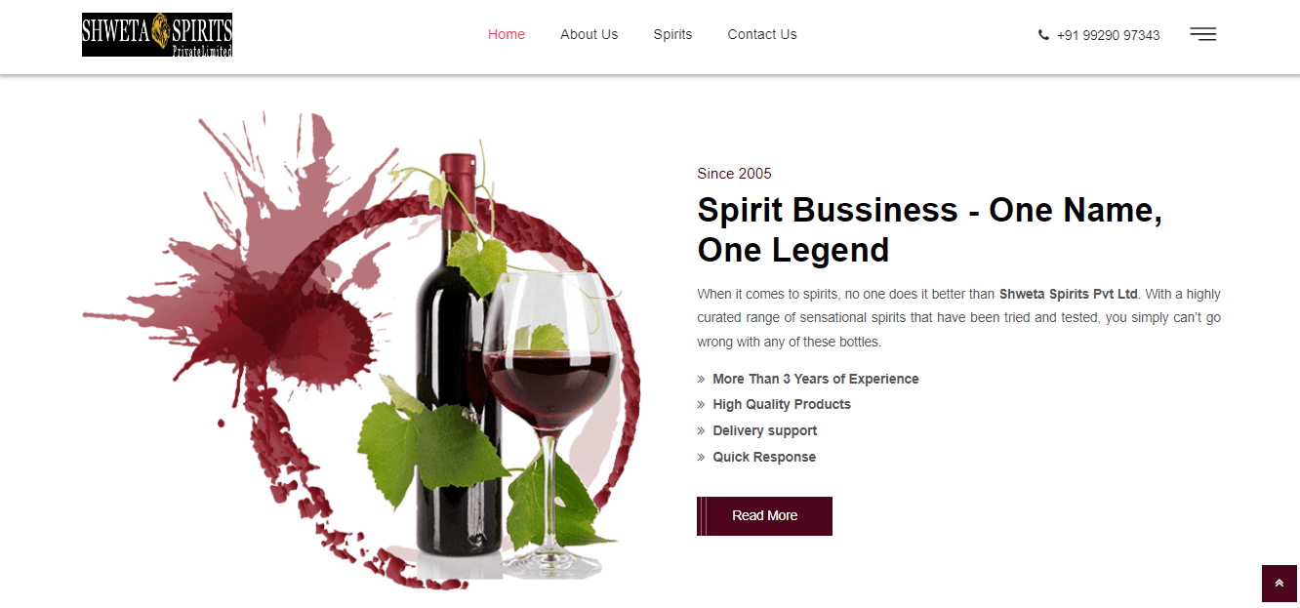The image size is (1300, 608).
Task: Open the Spirits menu item
Action: pyautogui.click(x=672, y=34)
